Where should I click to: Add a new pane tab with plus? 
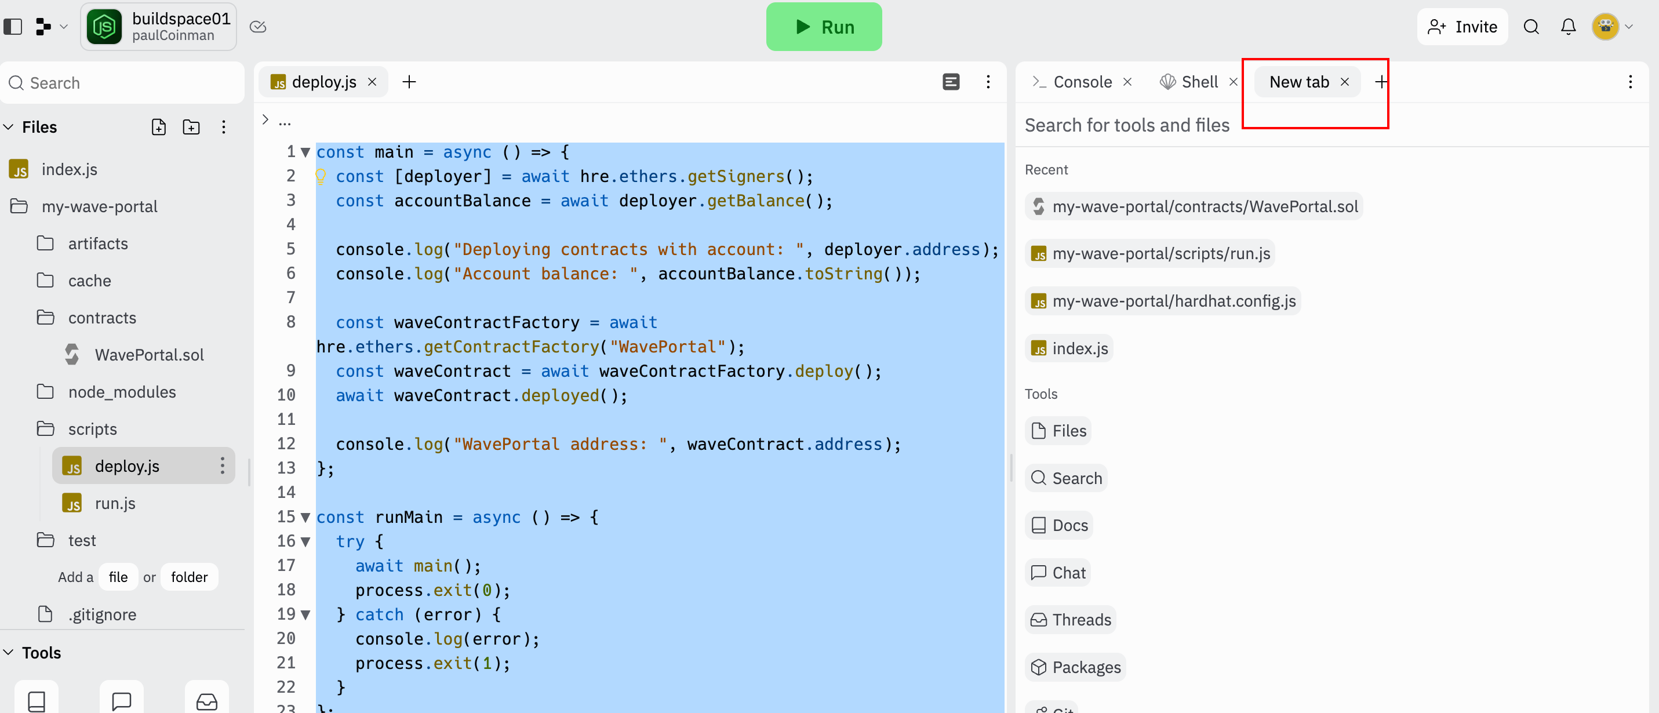(1381, 82)
